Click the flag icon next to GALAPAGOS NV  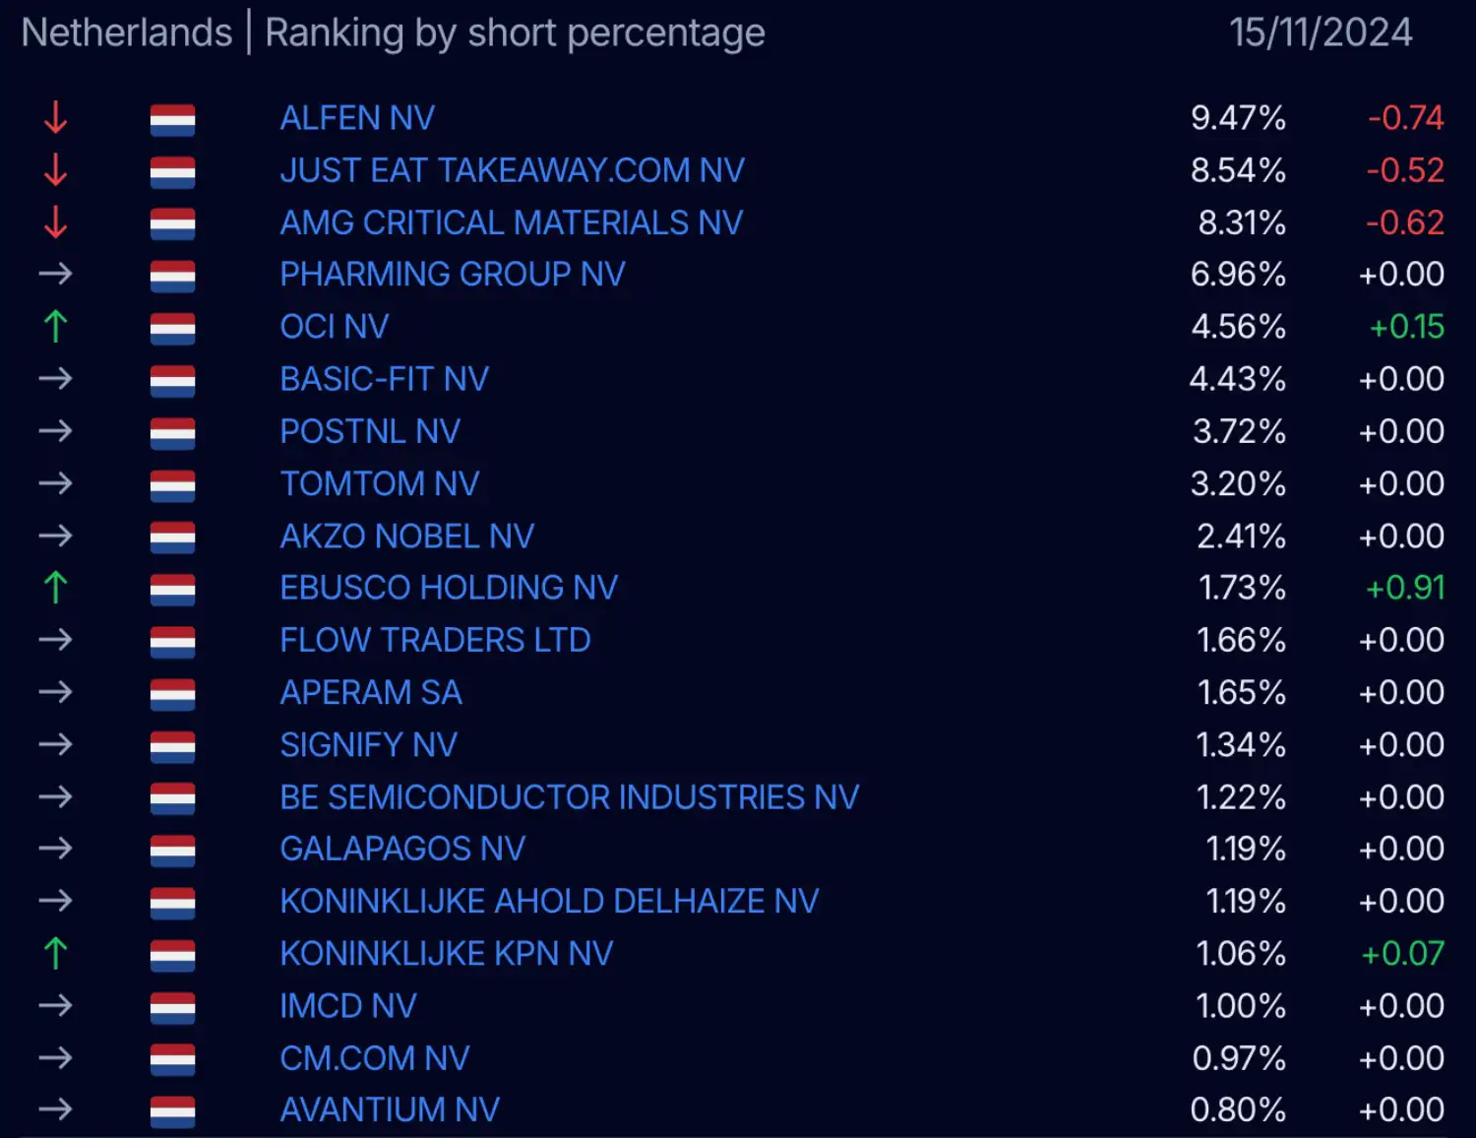(x=172, y=851)
